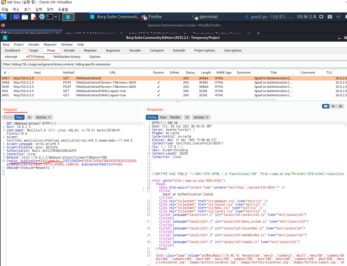
Task: Open VirtualBox 장치 menu
Action: (x=50, y=9)
